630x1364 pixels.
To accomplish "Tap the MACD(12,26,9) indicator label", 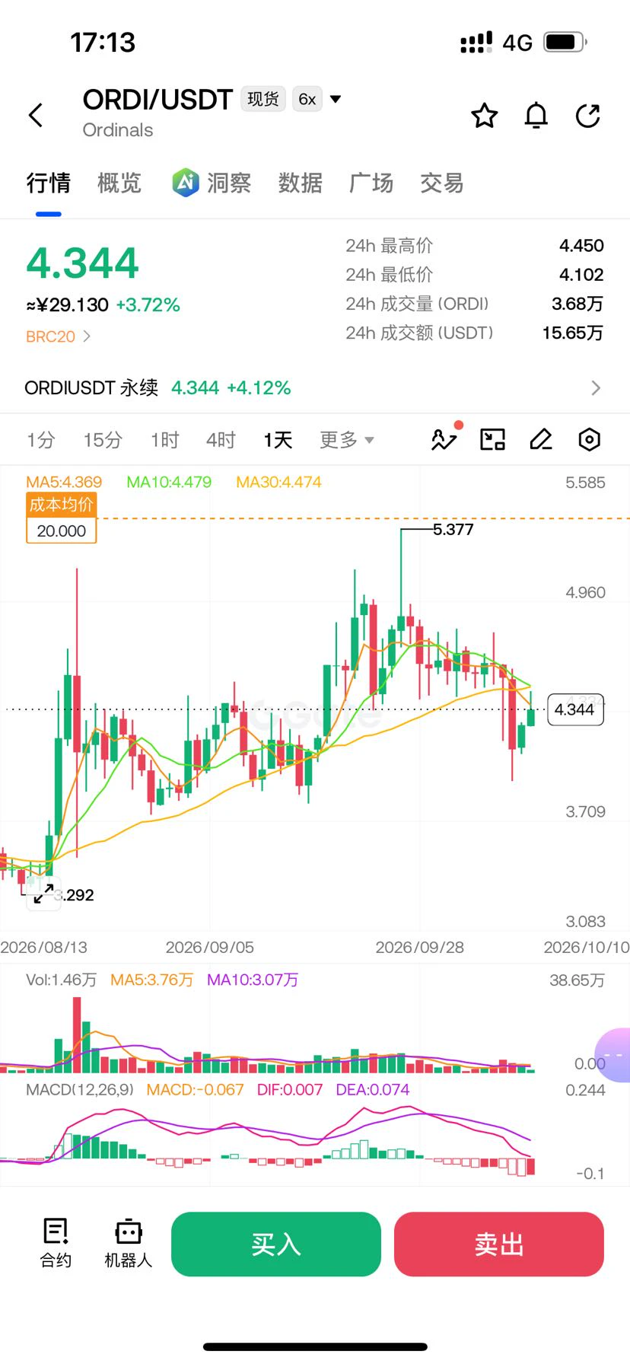I will coord(80,1090).
